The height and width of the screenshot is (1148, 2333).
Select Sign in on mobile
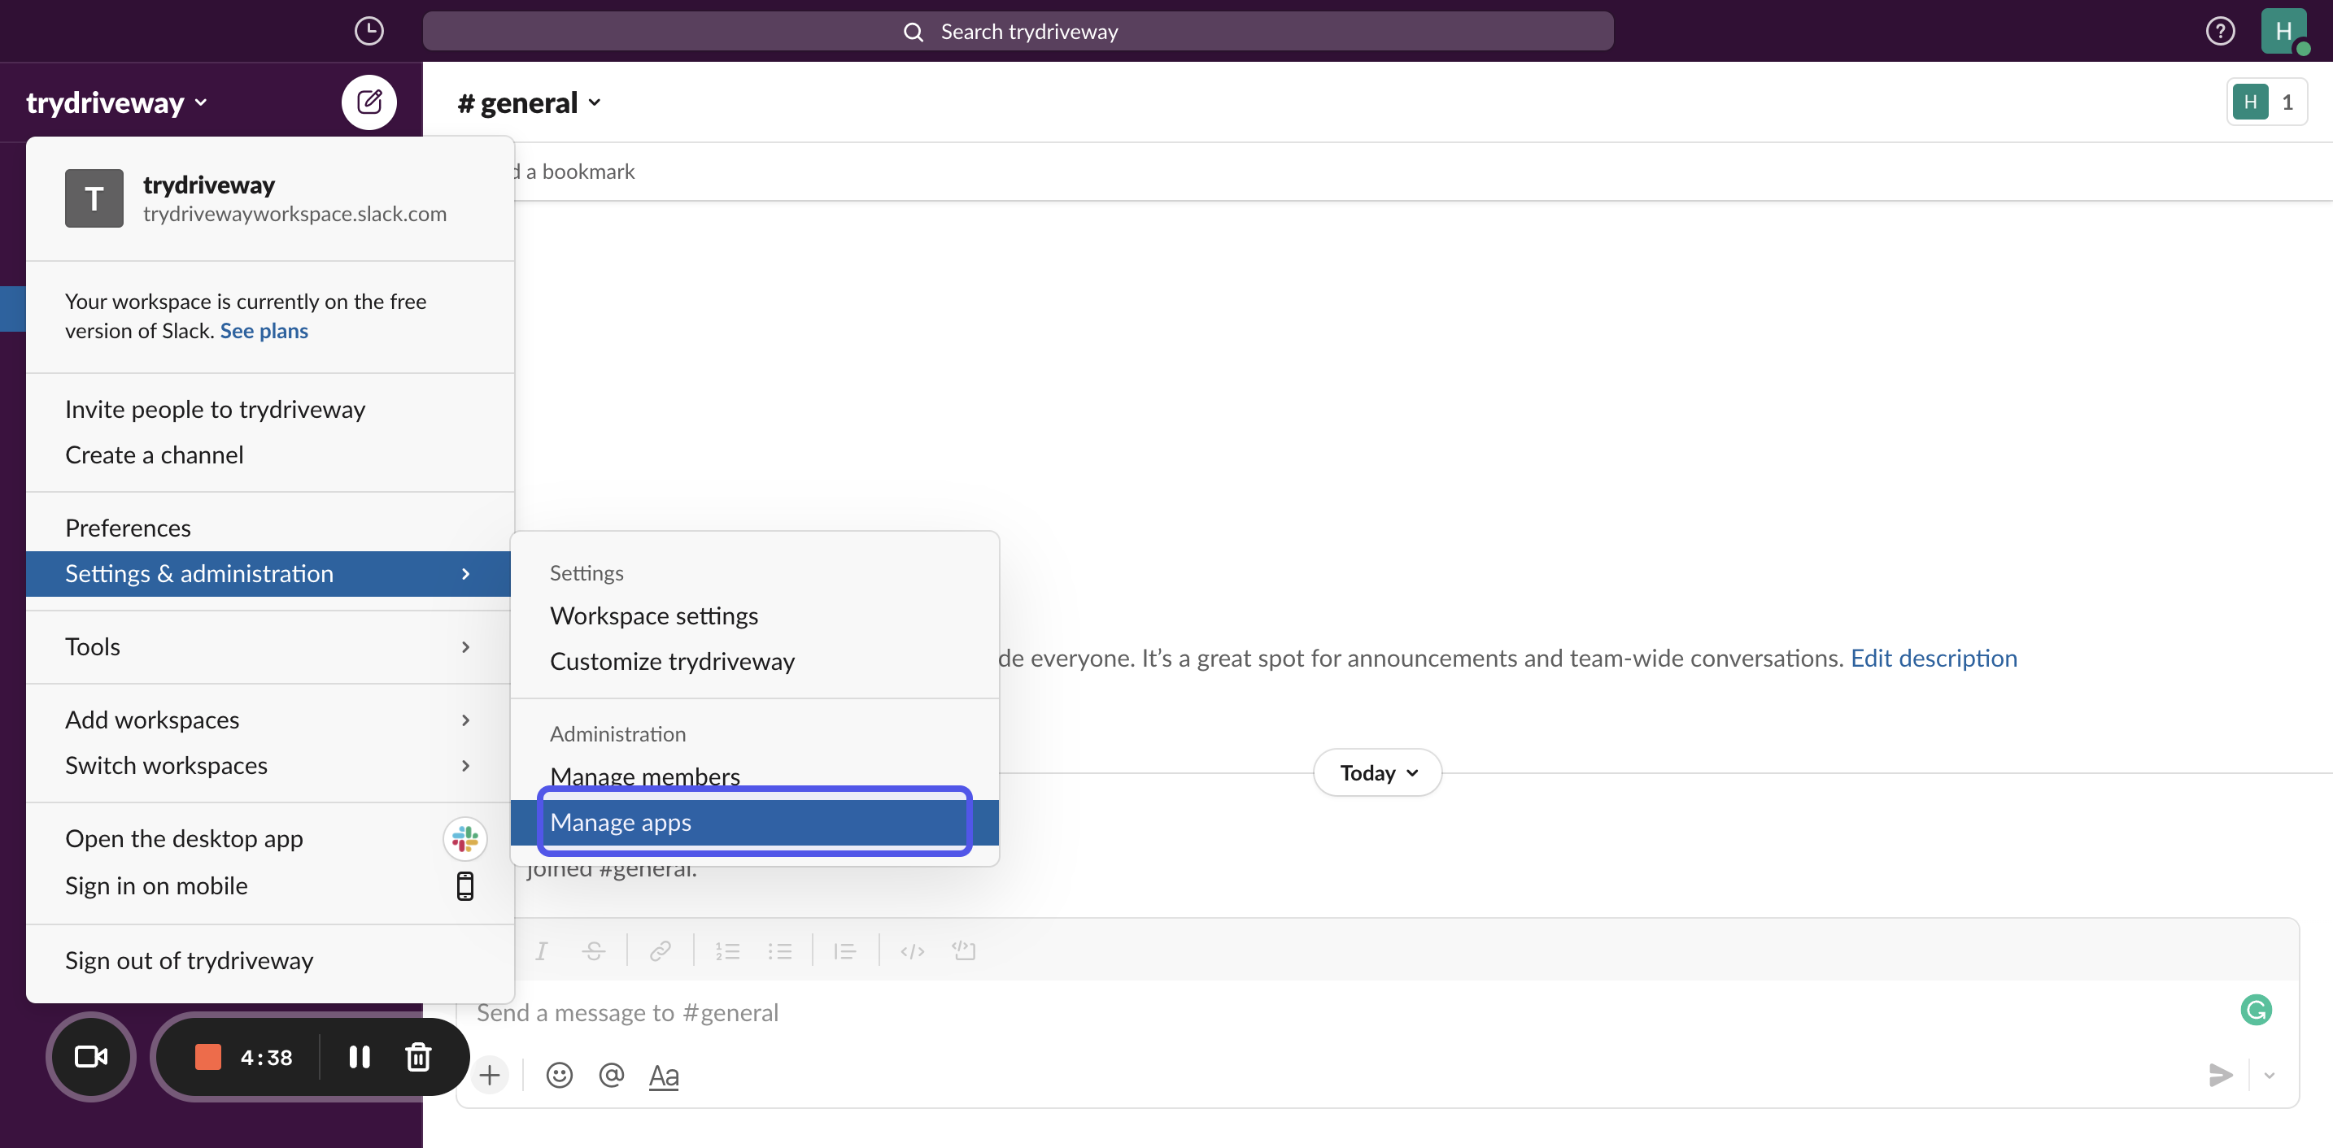269,885
